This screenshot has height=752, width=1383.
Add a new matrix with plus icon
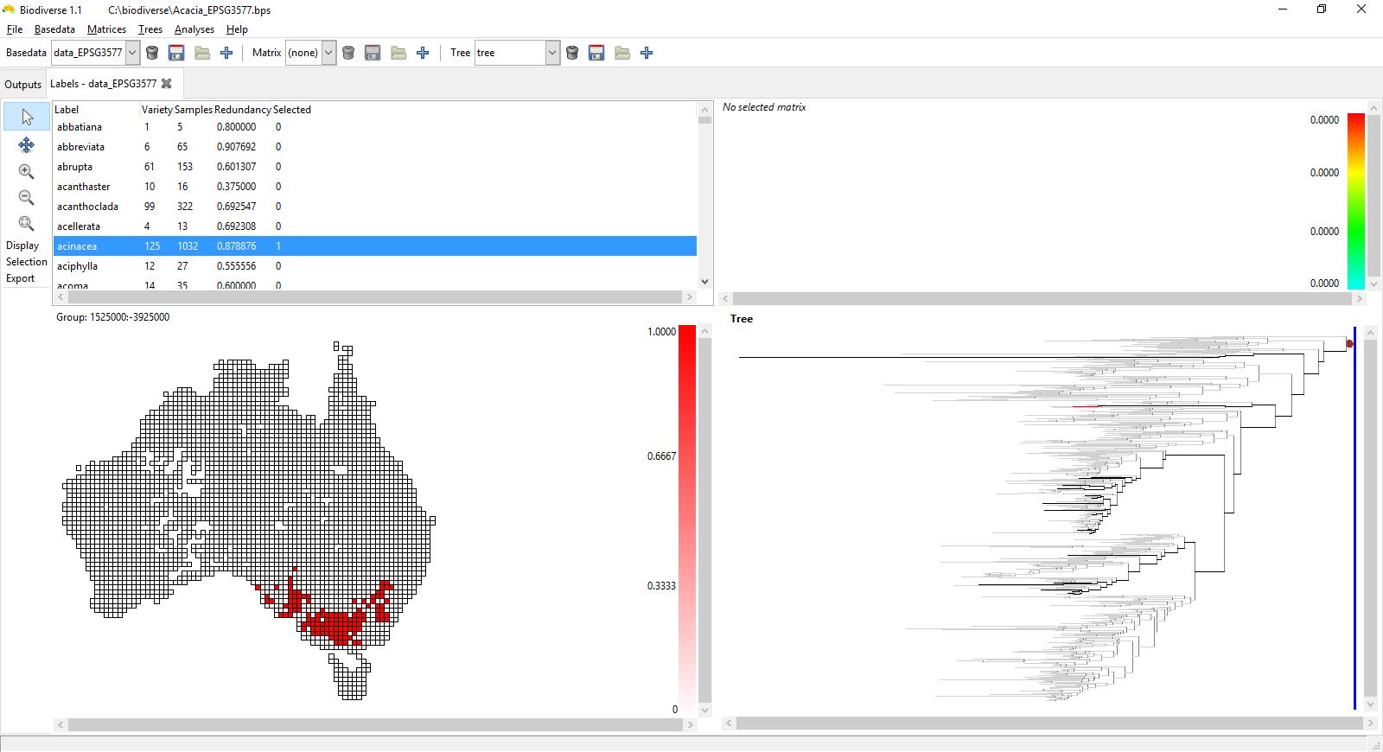423,53
